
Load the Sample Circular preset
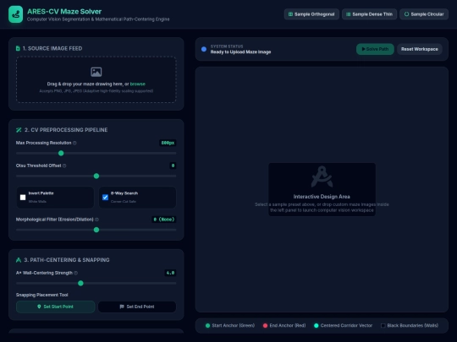[424, 14]
